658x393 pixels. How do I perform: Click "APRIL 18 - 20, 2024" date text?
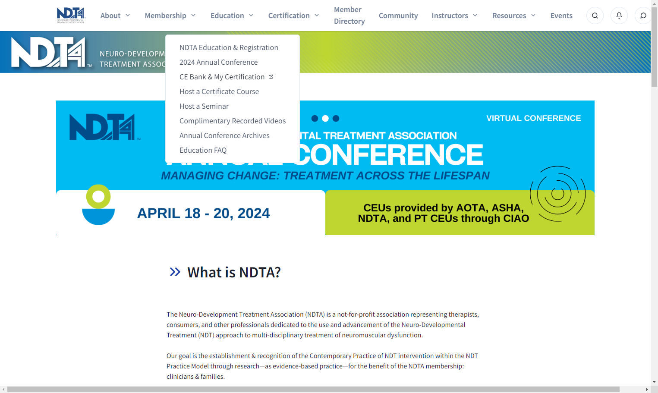203,213
